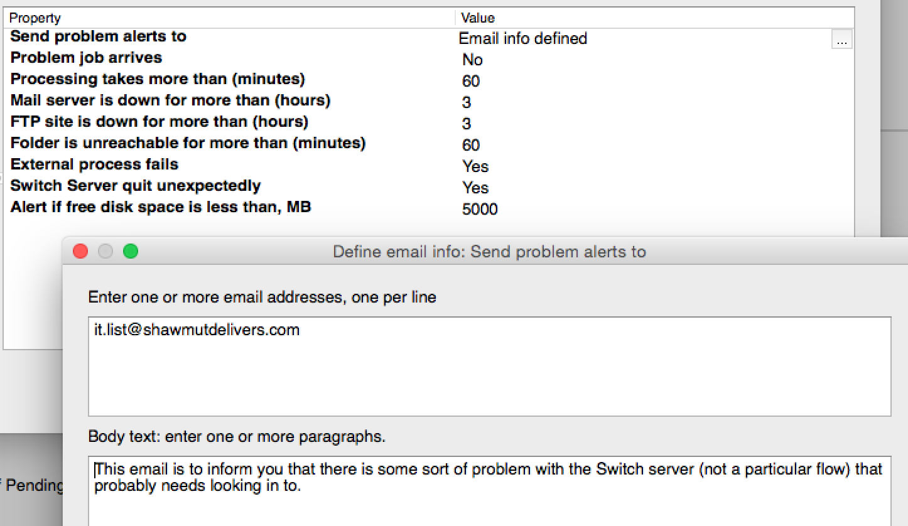This screenshot has width=908, height=526.
Task: Select Alert if free disk space row
Action: coord(429,207)
